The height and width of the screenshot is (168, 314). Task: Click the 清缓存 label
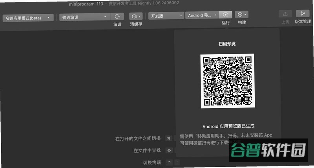[x=136, y=24]
